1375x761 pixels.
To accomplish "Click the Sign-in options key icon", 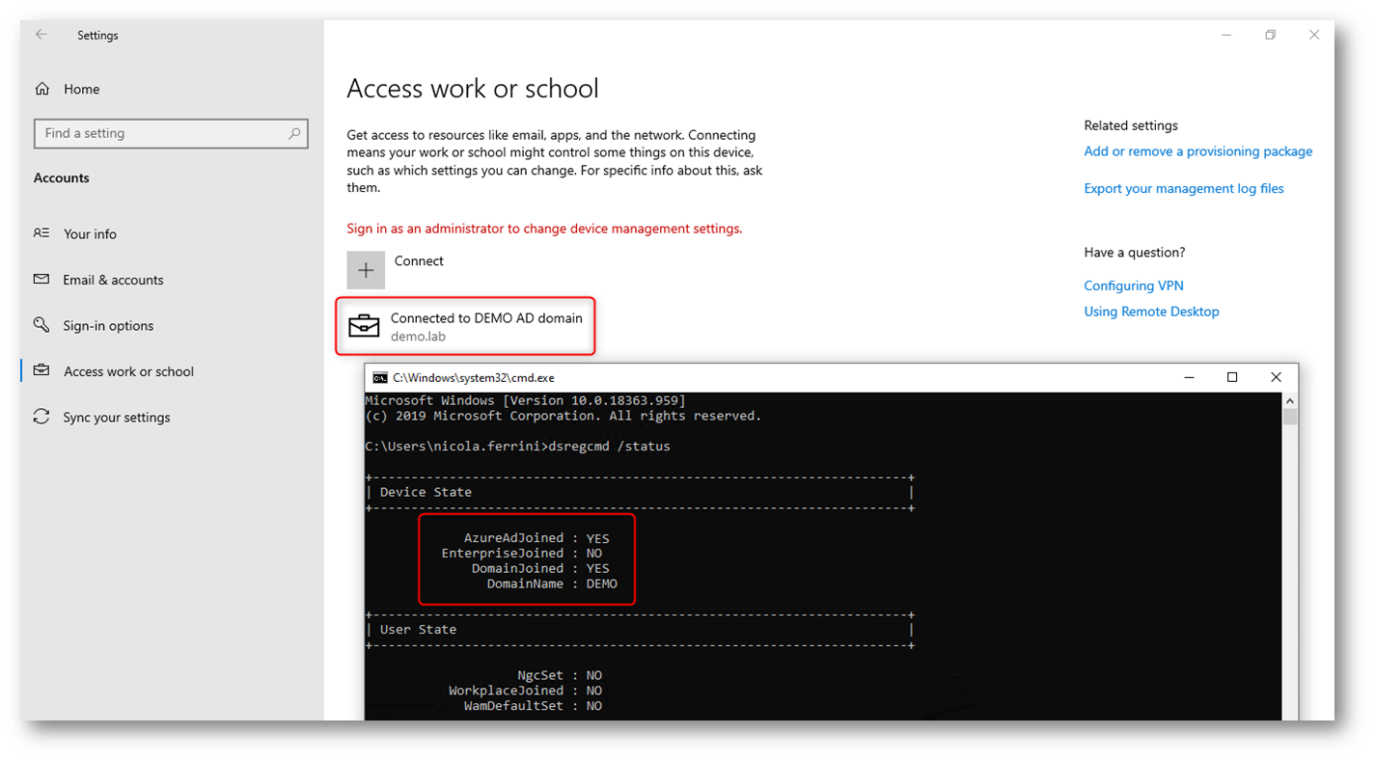I will (x=41, y=325).
